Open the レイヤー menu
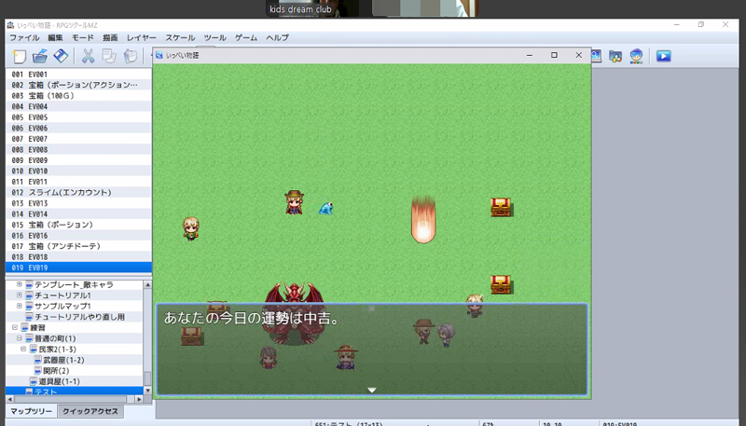The height and width of the screenshot is (426, 746). [142, 37]
